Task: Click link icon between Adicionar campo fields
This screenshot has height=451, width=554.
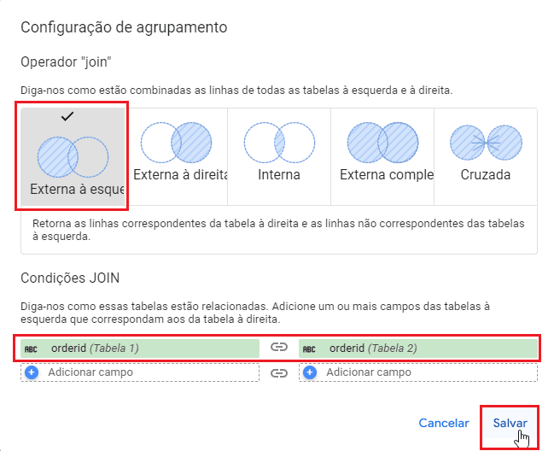Action: coord(278,372)
